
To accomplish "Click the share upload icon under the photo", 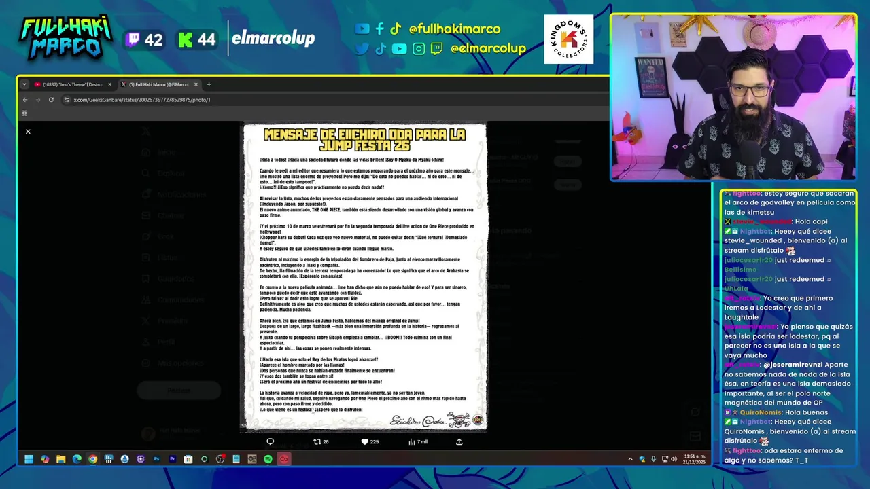I will click(x=459, y=441).
